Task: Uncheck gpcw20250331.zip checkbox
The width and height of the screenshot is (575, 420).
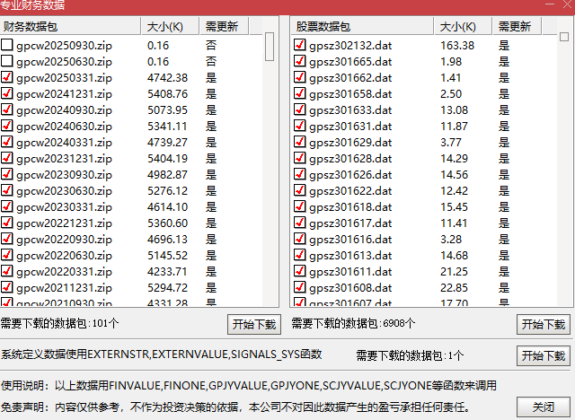Action: [7, 77]
